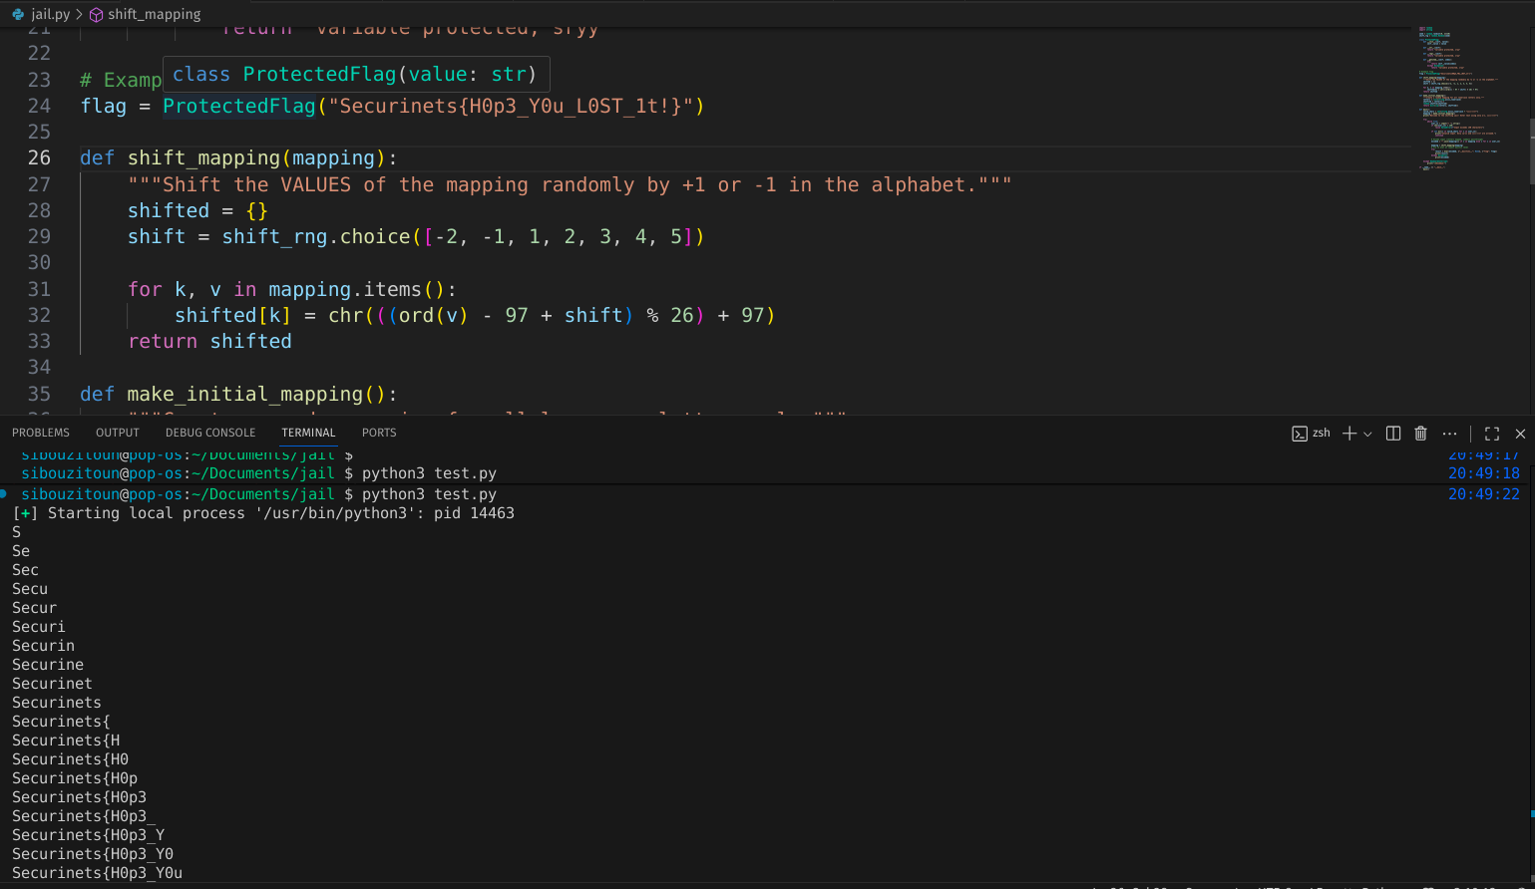The height and width of the screenshot is (889, 1535).
Task: Click the editor vertical scrollbar
Action: click(1530, 149)
